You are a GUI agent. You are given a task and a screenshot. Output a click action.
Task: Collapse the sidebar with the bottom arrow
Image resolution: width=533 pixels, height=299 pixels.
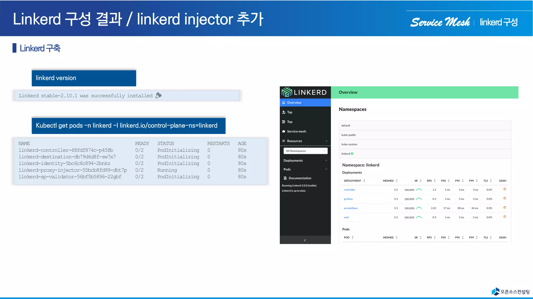305,240
